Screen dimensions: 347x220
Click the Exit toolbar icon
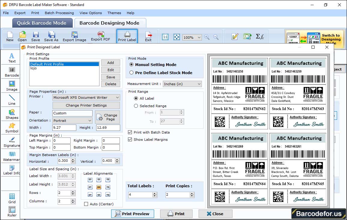148,37
